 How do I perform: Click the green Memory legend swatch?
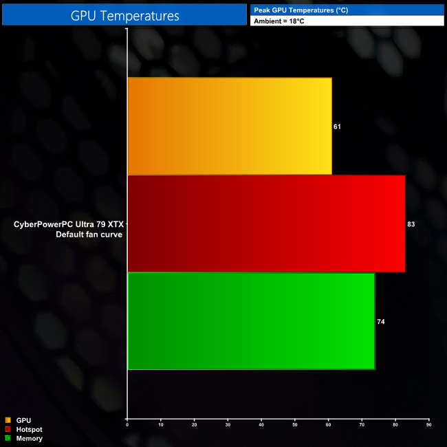[8, 438]
